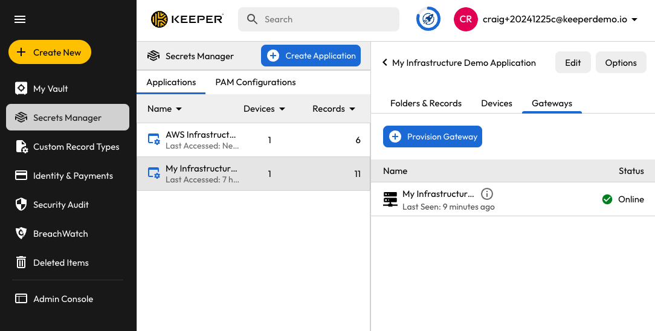This screenshot has height=331, width=655.
Task: Sort applications by Name column dropdown
Action: (x=165, y=109)
